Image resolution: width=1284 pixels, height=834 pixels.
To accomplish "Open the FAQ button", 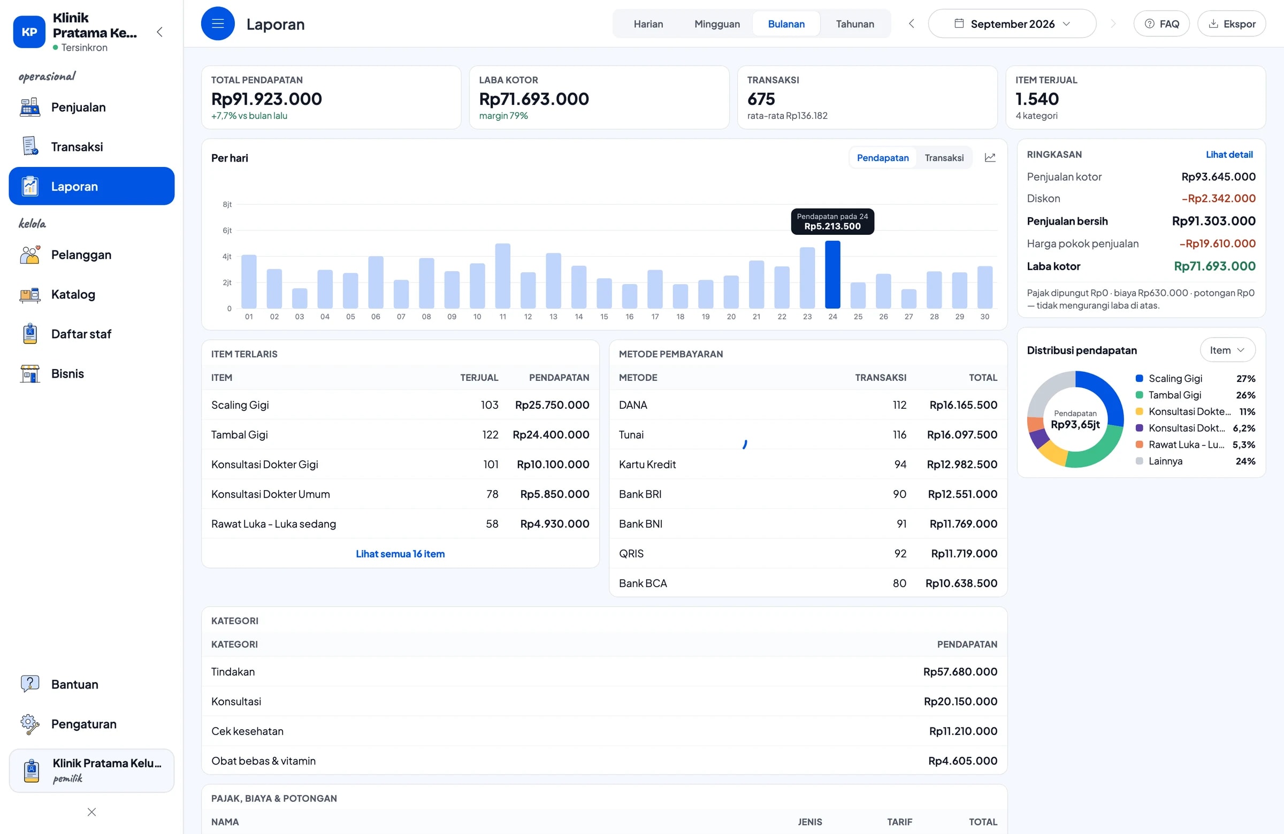I will coord(1161,24).
